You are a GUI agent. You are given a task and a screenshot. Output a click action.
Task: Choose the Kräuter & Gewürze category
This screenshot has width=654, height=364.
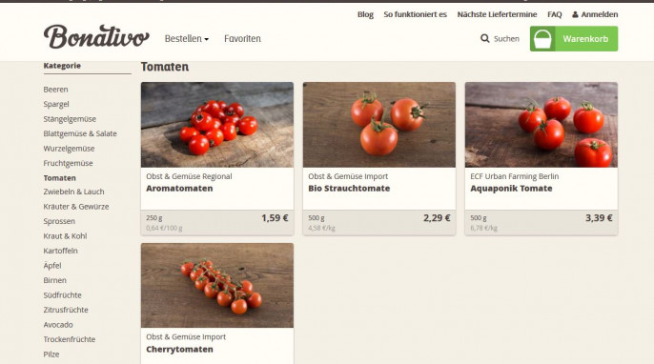click(x=76, y=207)
